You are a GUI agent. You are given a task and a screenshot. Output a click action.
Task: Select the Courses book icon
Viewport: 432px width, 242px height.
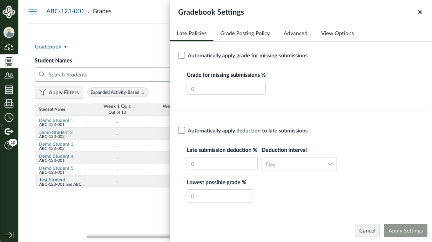click(x=9, y=61)
